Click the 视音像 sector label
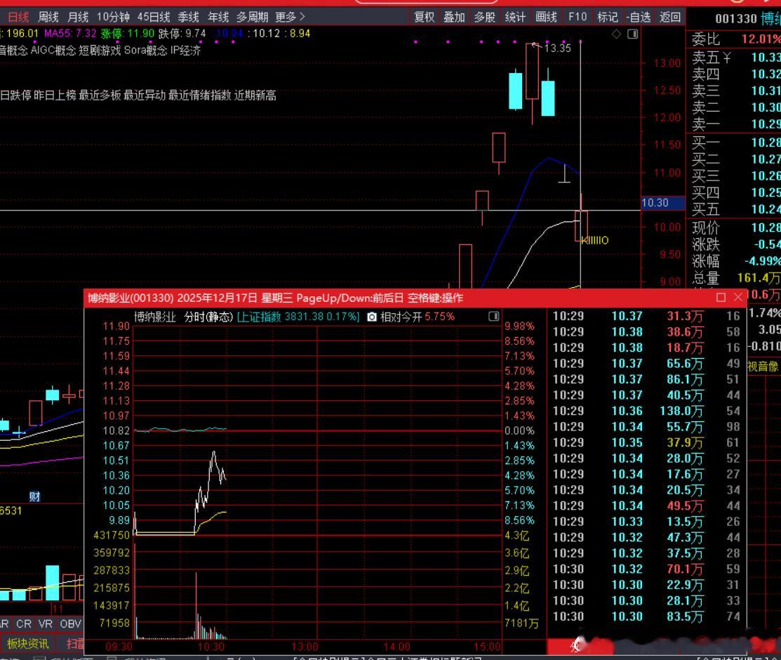 tap(763, 367)
